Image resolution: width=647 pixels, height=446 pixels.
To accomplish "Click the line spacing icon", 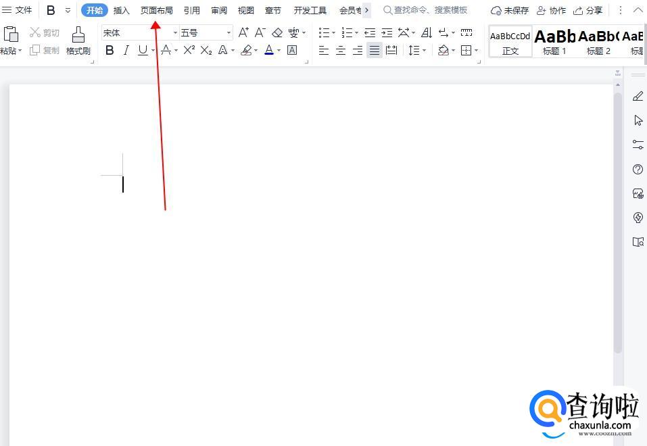I will (414, 50).
